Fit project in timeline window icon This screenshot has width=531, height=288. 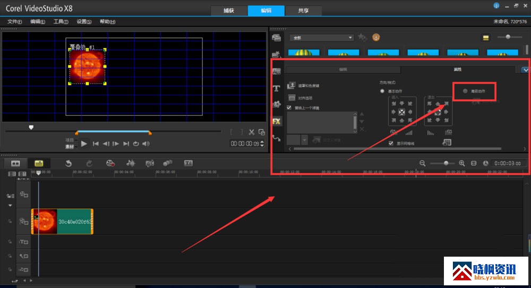[474, 163]
